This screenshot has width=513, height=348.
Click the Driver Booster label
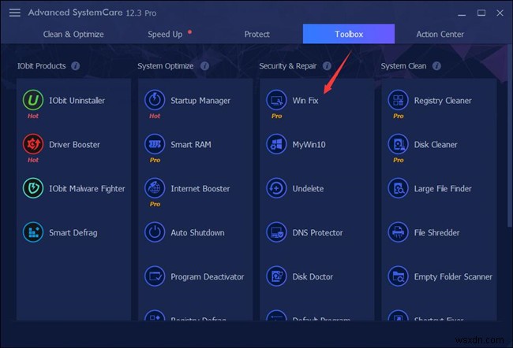74,144
